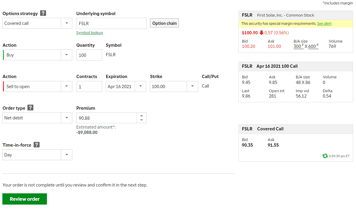Click the 6:59:39 am ET timestamp
This screenshot has height=209, width=356.
(x=339, y=156)
